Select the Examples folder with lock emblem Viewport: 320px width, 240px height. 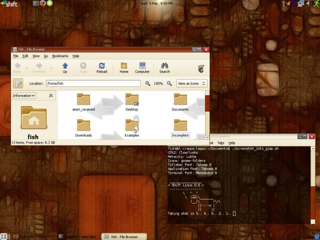(132, 127)
